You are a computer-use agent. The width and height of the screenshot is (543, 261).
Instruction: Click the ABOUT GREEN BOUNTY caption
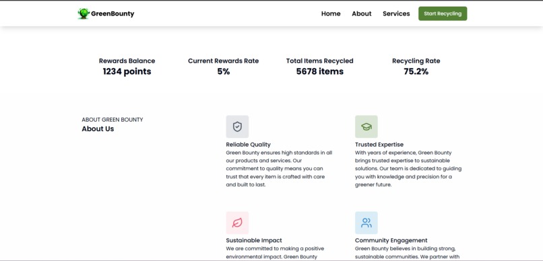[113, 120]
